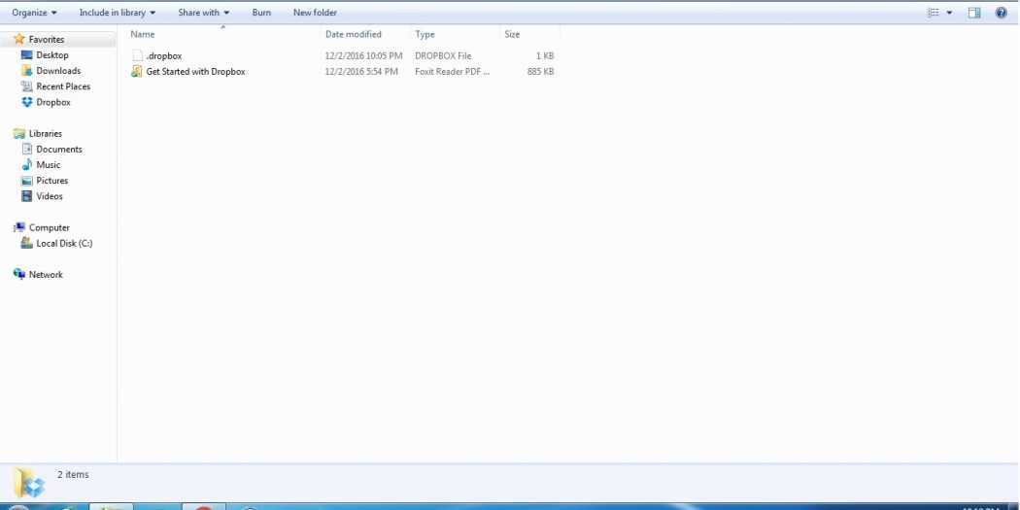Select Network in the navigation pane
1020x510 pixels.
(38, 275)
